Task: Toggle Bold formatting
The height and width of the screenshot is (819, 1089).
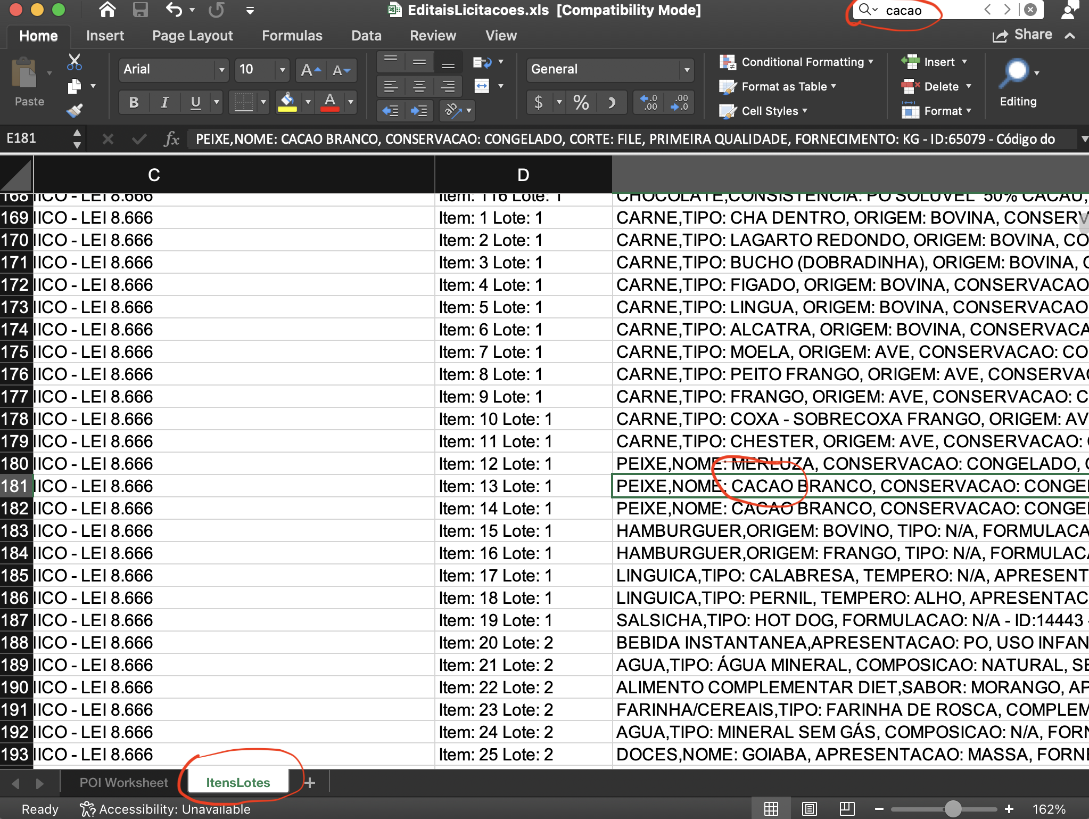Action: click(x=134, y=102)
